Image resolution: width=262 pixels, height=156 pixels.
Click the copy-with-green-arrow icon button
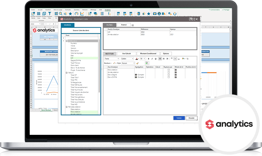click(147, 63)
